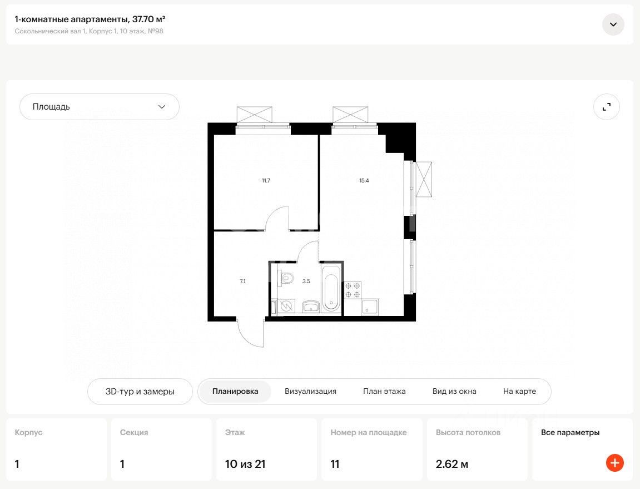Click the 3D-тур и замеры button
This screenshot has width=640, height=489.
tap(140, 391)
